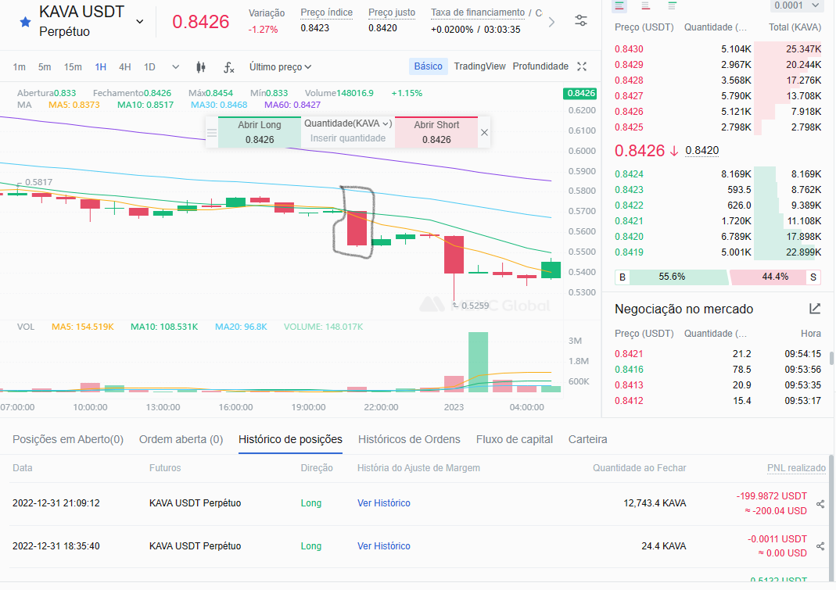Share the -199.9872 USDT position
This screenshot has height=590, width=836.
[820, 504]
